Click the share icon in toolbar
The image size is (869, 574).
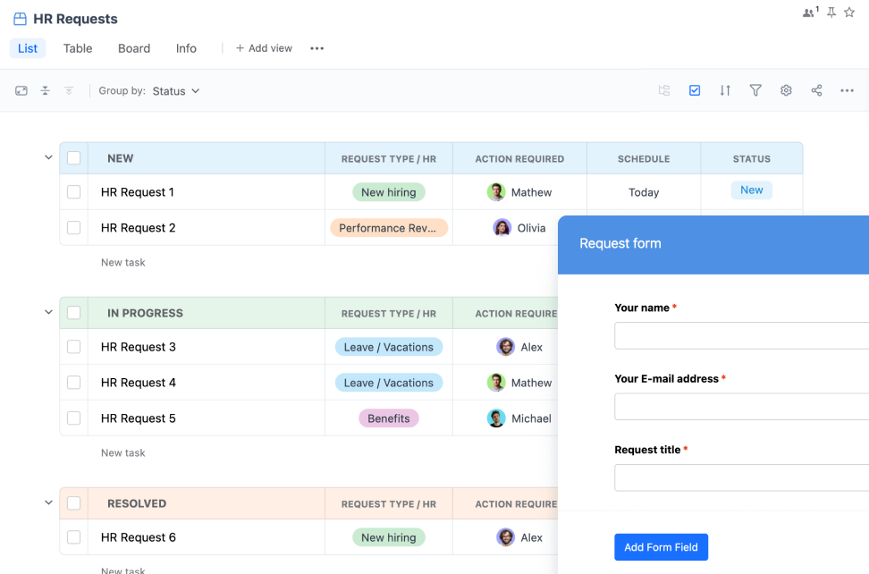point(816,90)
